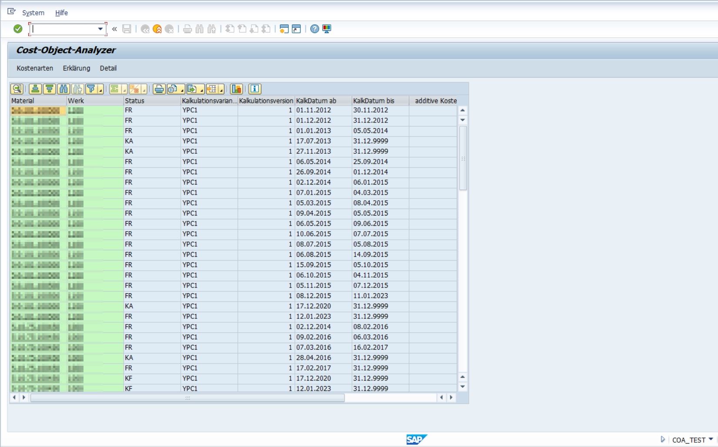Viewport: 718px width, 447px height.
Task: Click the bottom scroll down arrow of the grid
Action: (463, 387)
